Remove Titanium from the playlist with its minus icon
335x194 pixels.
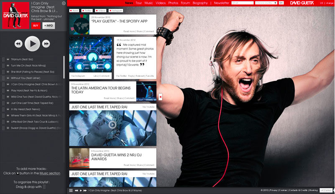(x=8, y=59)
